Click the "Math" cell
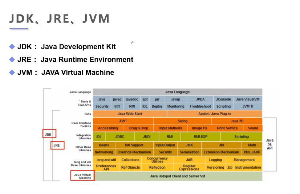The image size is (300, 194). coord(252,145)
